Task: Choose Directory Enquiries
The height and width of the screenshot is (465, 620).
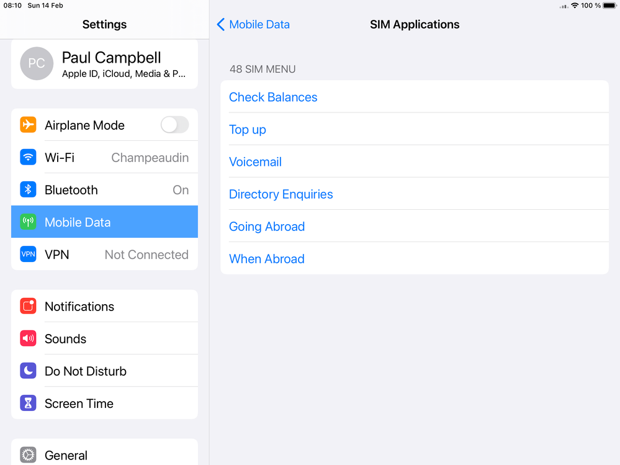Action: [x=281, y=194]
